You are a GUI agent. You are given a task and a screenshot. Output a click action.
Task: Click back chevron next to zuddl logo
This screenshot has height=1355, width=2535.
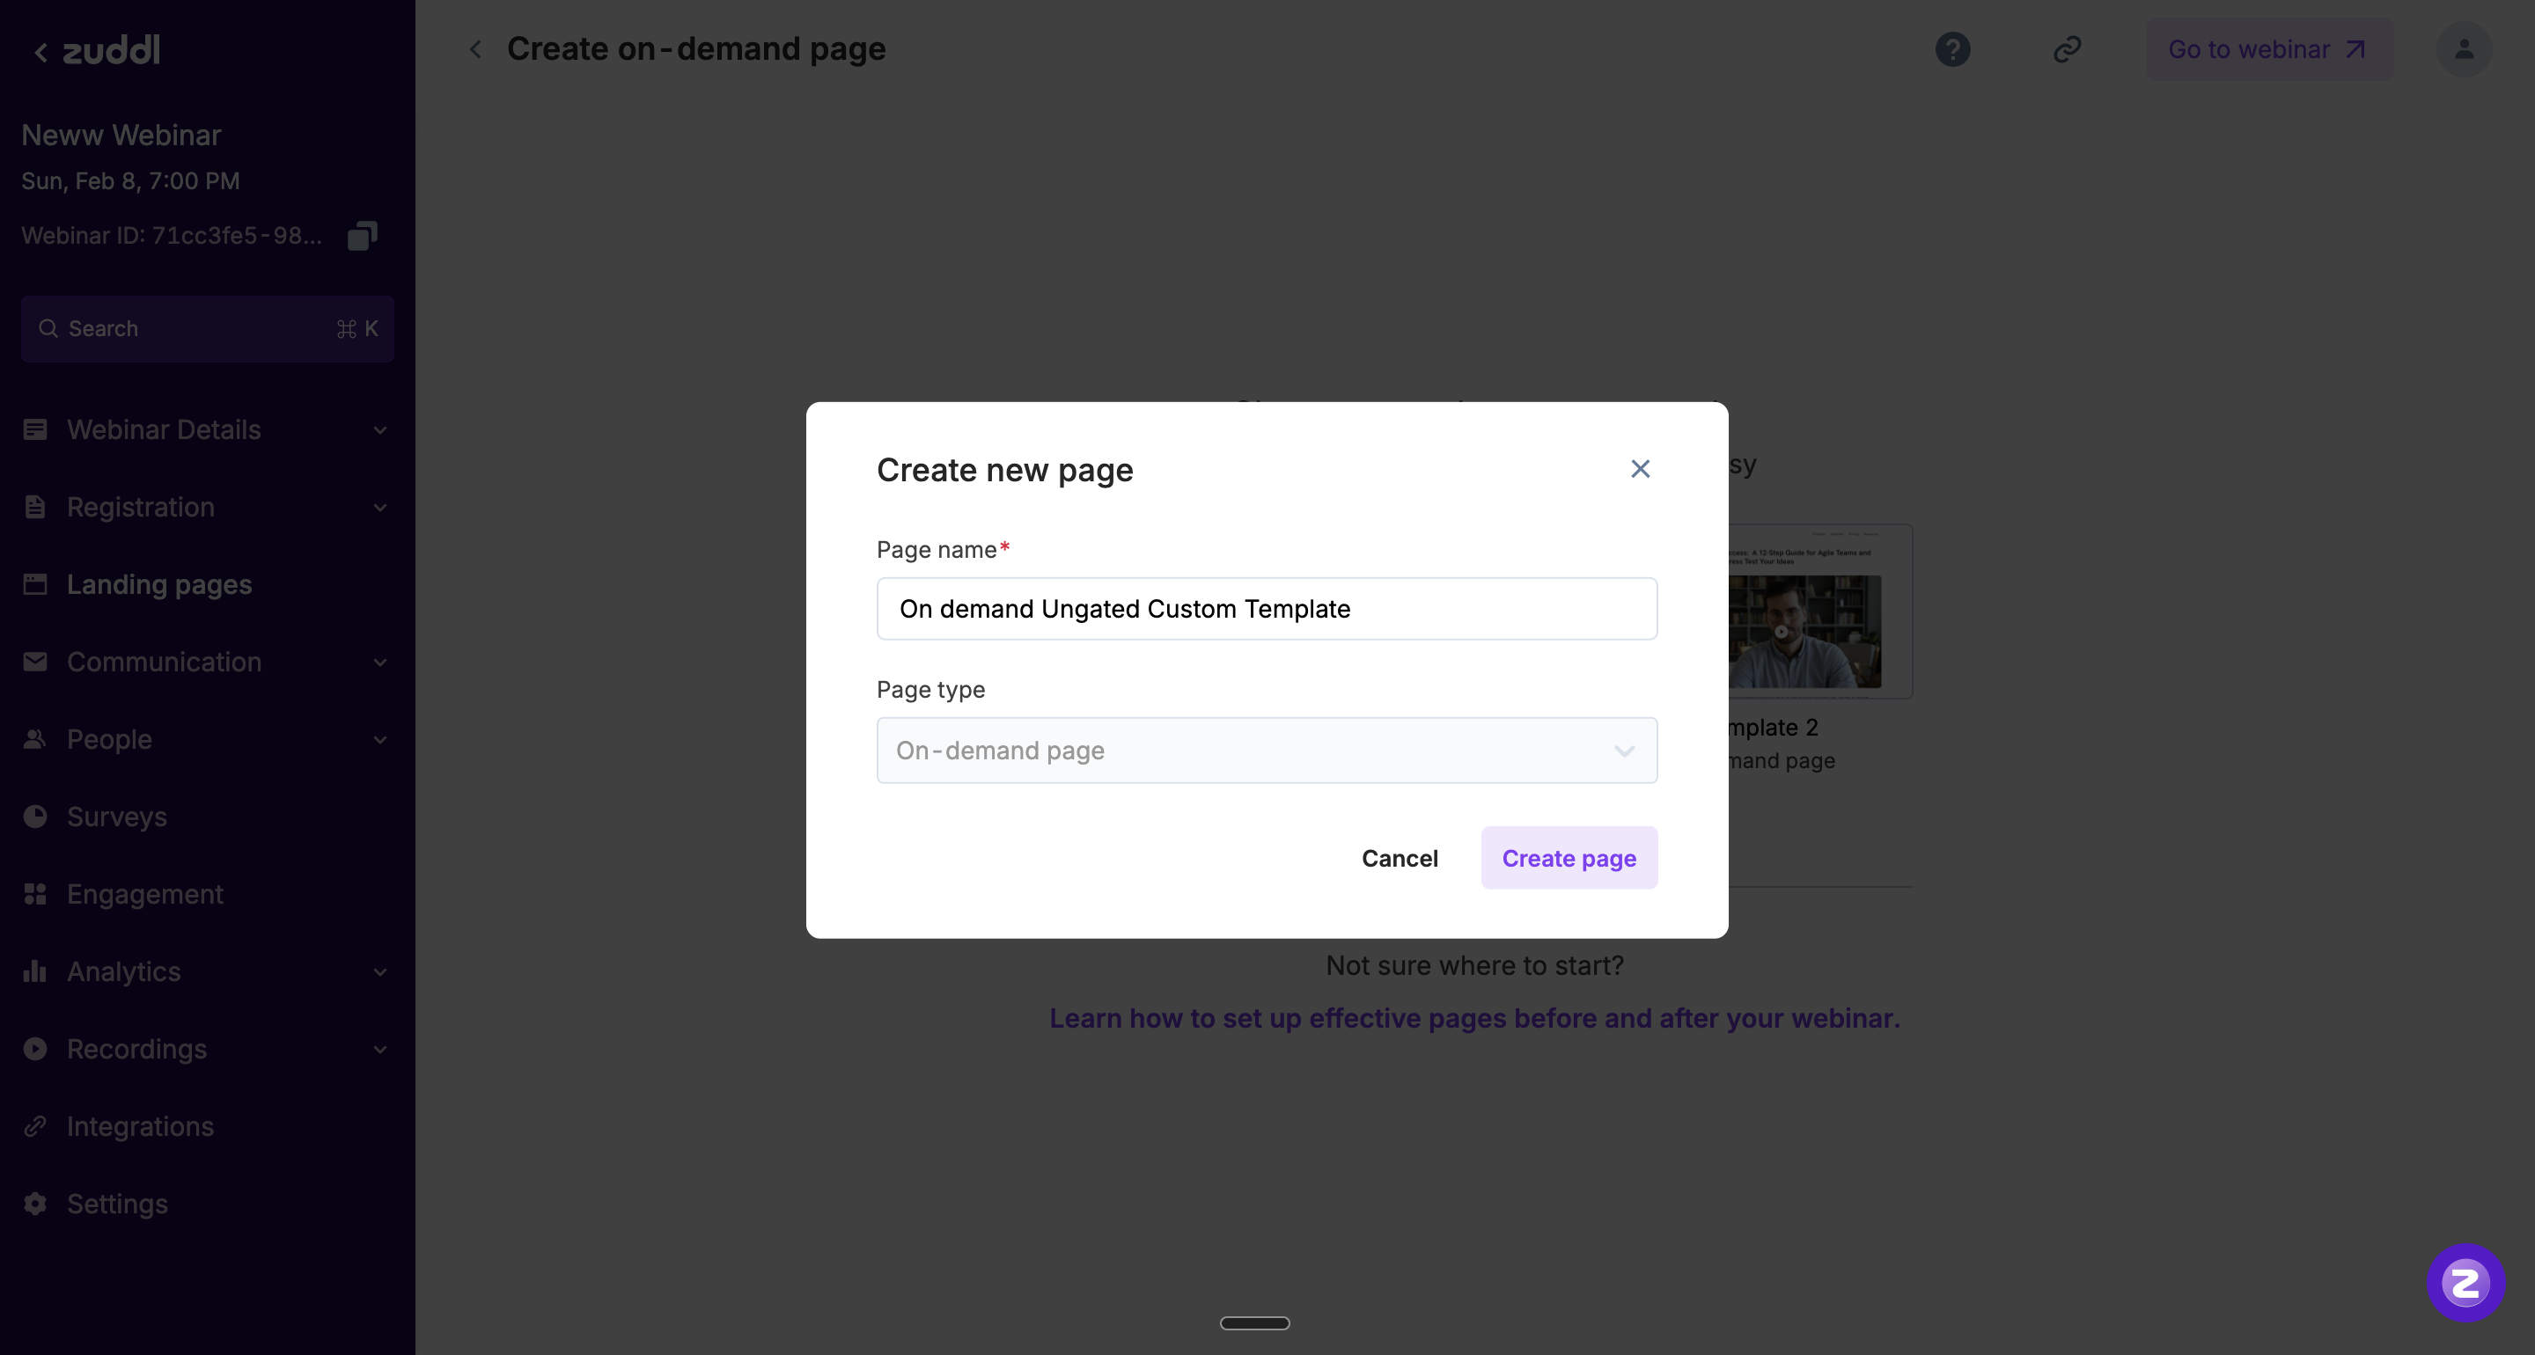pos(40,52)
